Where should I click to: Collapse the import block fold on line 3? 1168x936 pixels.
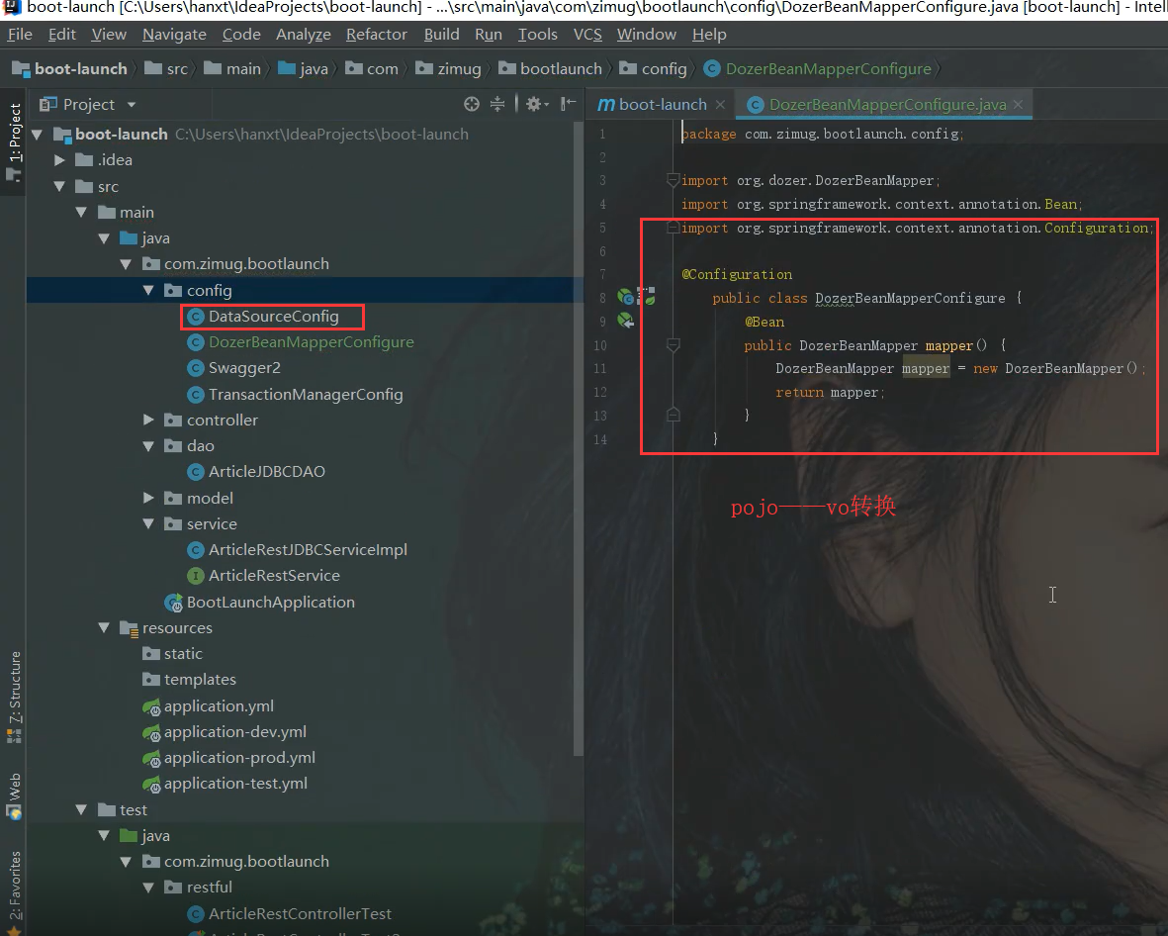673,180
